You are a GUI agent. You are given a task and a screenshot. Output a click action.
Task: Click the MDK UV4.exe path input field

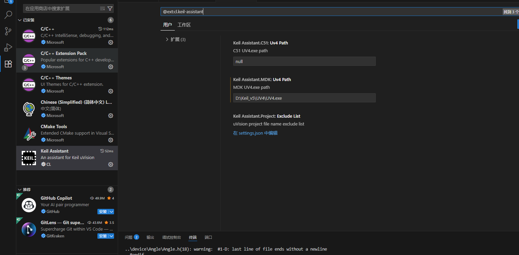[x=304, y=98]
